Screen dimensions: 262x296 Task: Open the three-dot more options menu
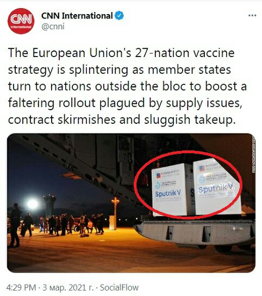tap(252, 16)
